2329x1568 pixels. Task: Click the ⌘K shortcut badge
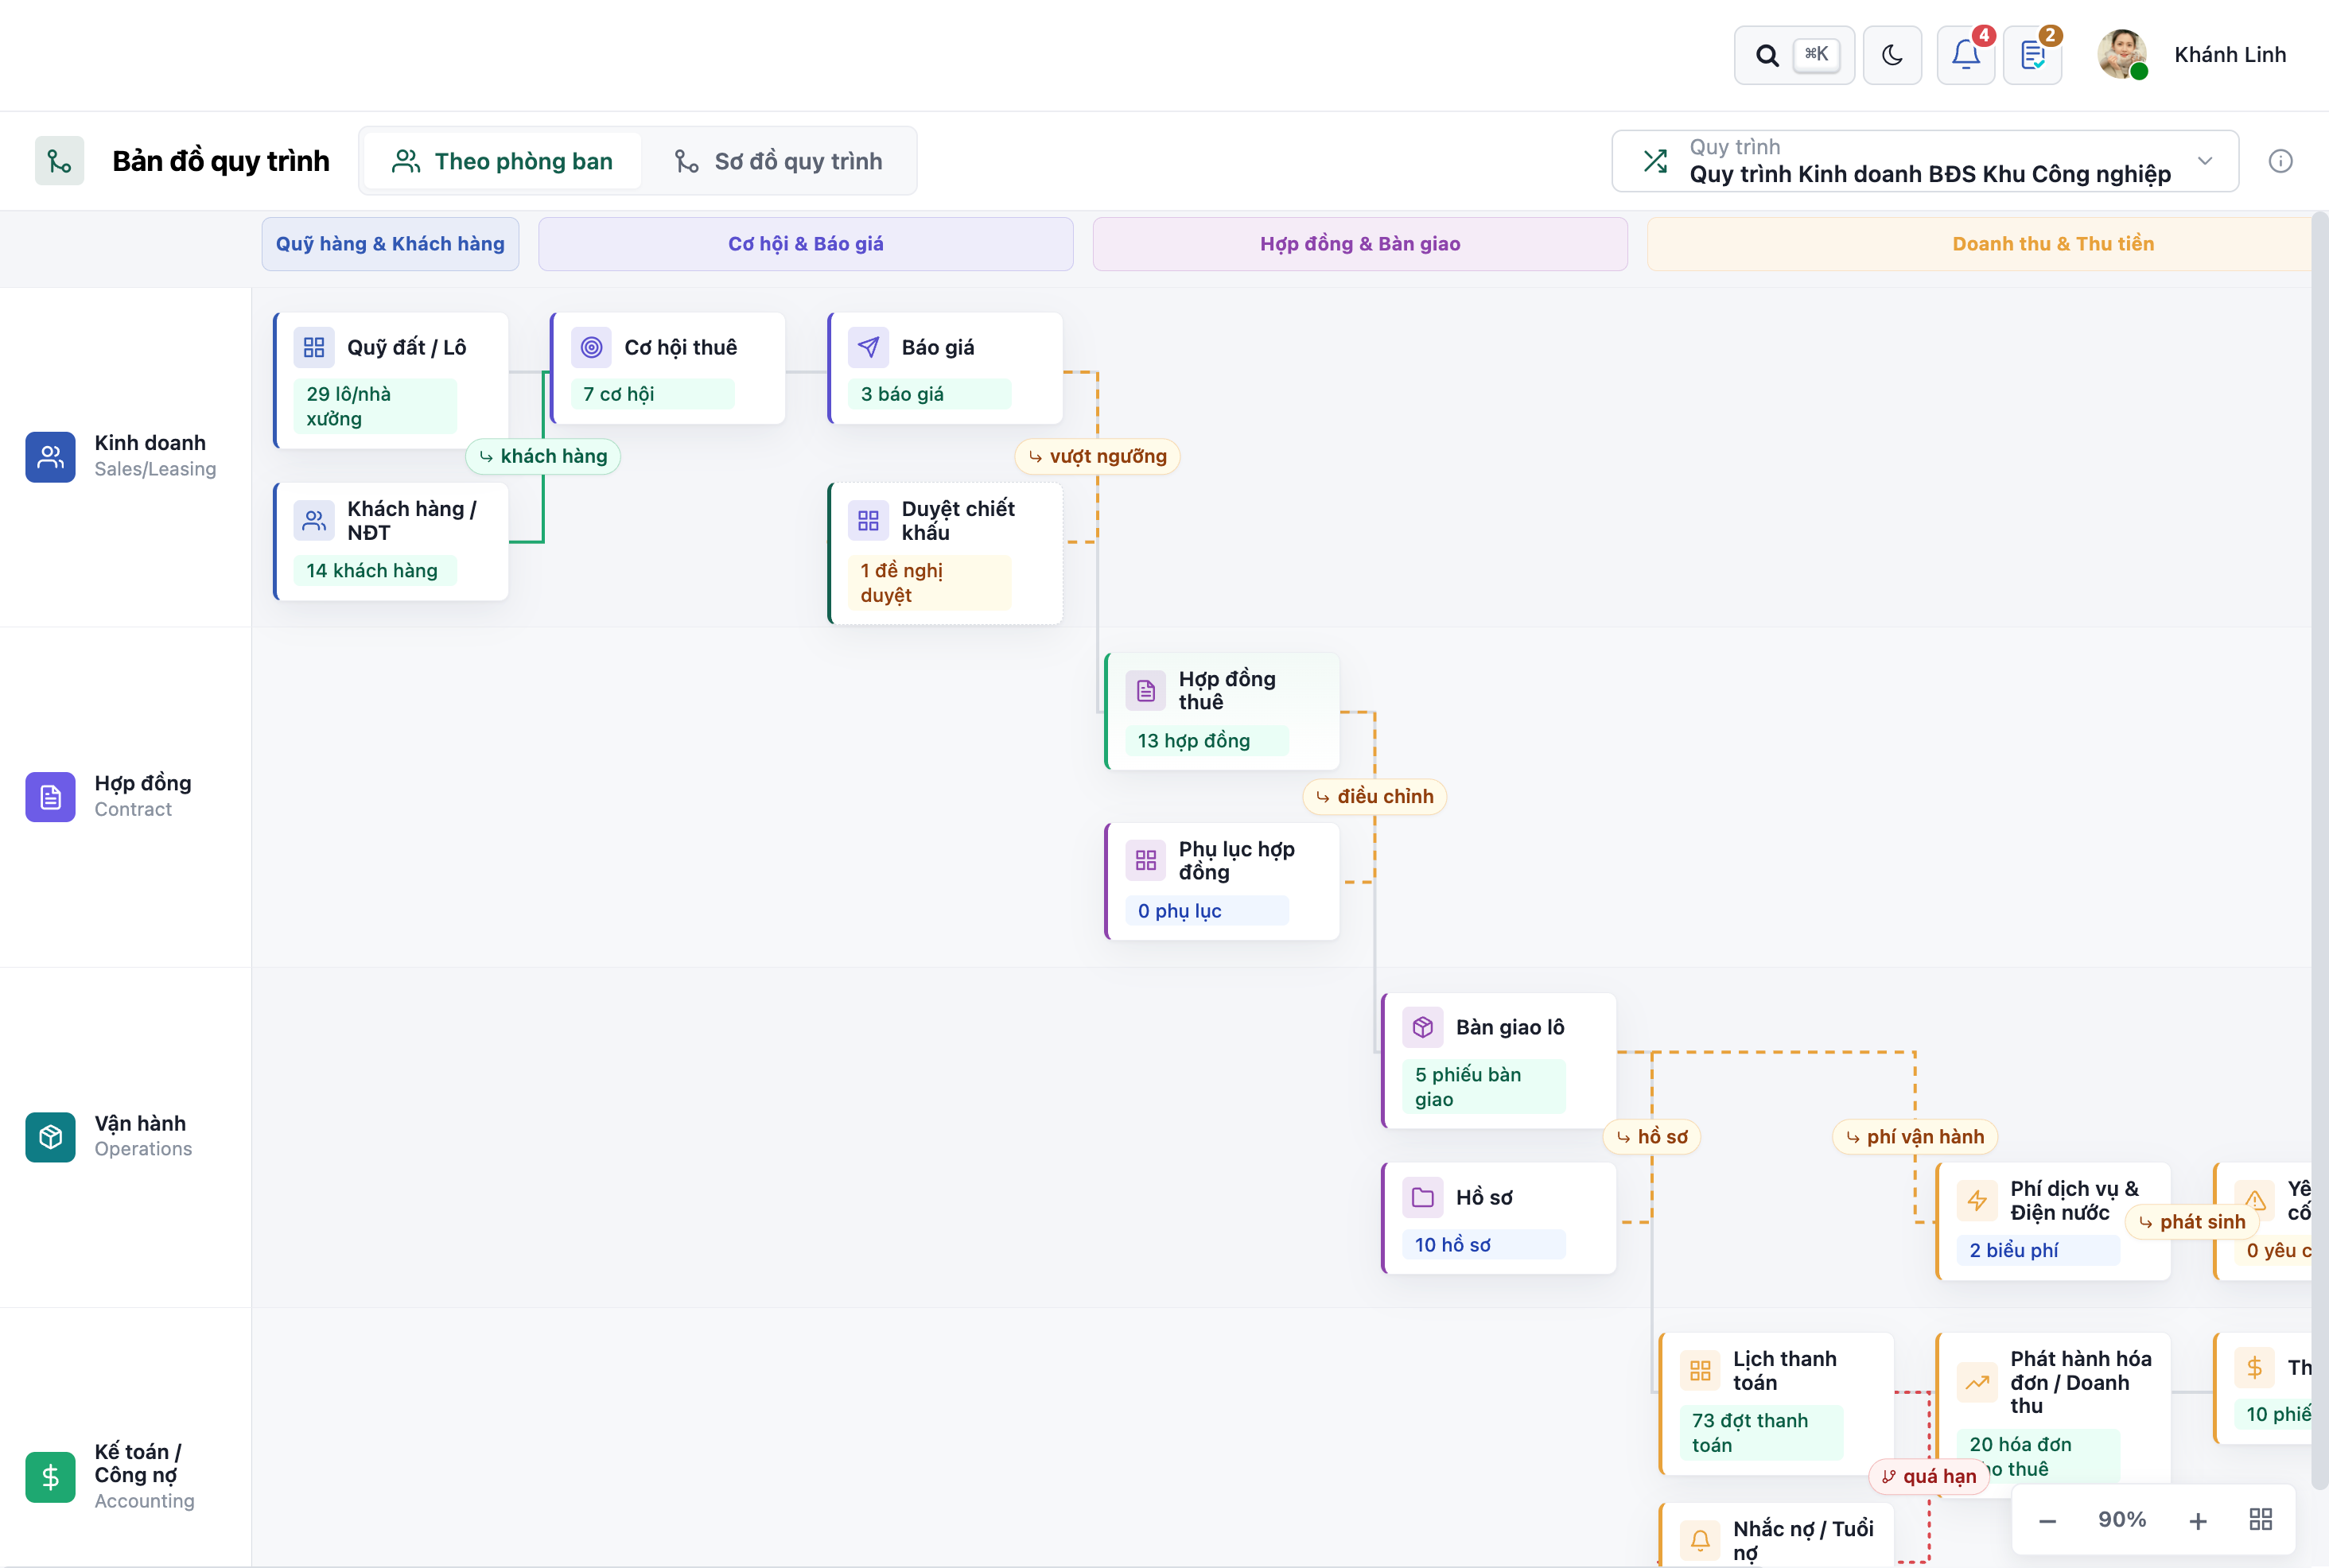point(1817,55)
